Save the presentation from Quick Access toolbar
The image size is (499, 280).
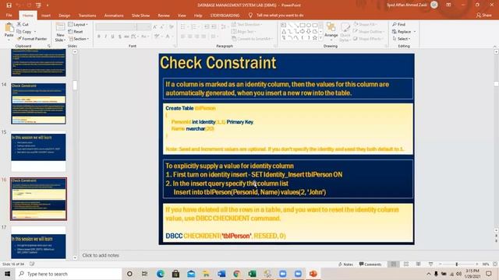[x=9, y=5]
